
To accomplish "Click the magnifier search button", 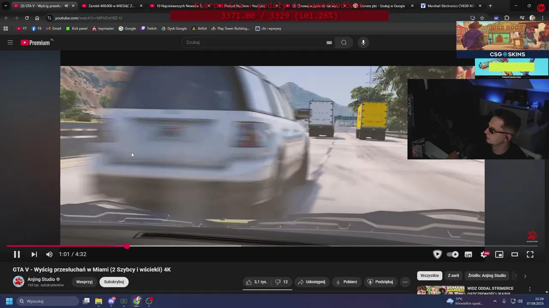I will [x=344, y=42].
